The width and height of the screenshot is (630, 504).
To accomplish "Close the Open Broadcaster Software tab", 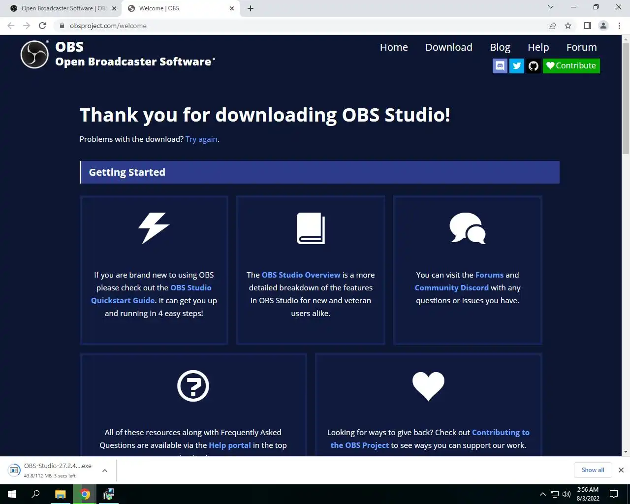I will [x=114, y=8].
